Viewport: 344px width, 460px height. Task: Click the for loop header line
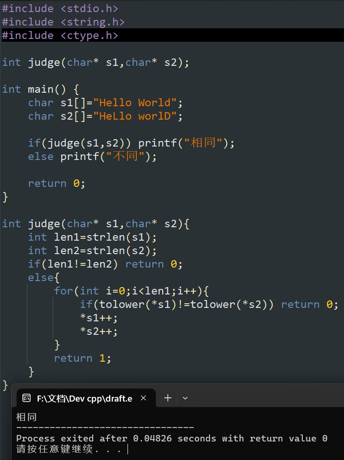[x=131, y=291]
